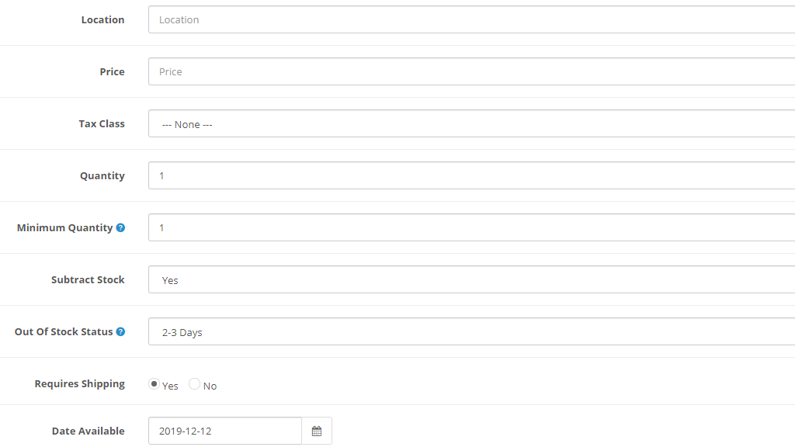Open the Date Available calendar picker icon
This screenshot has height=447, width=795.
[x=317, y=431]
